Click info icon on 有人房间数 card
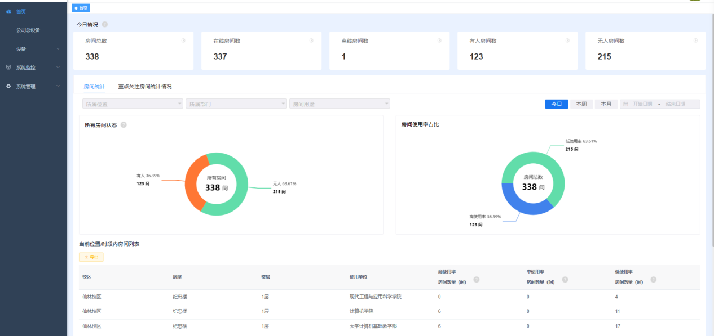Viewport: 714px width, 336px height. [x=567, y=41]
